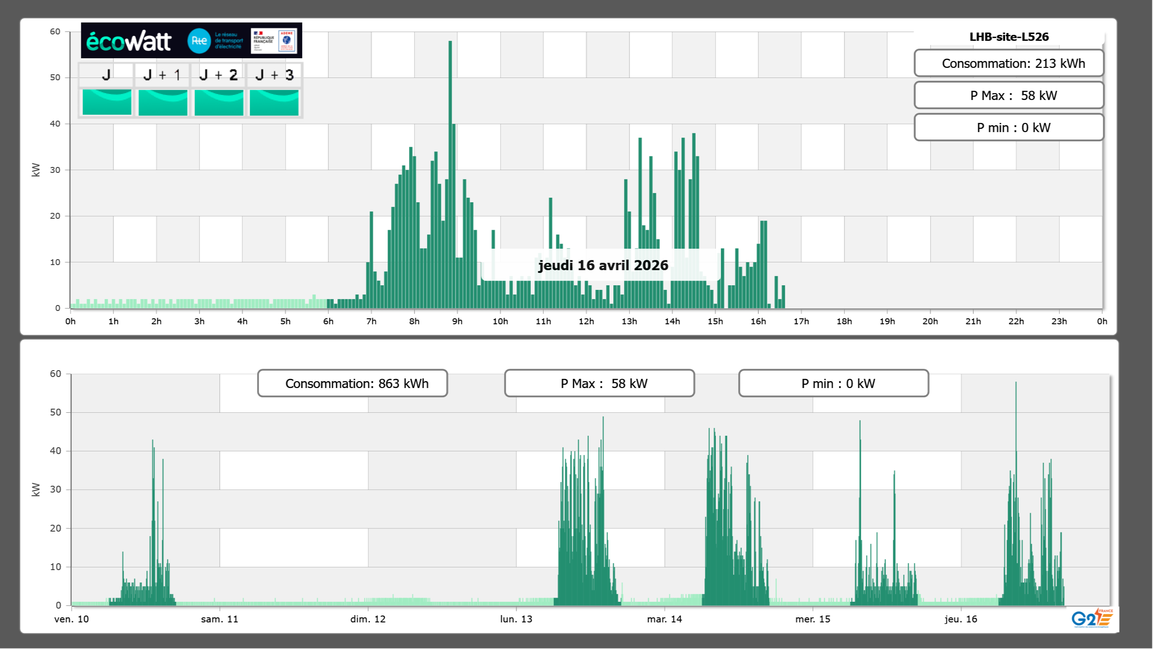The image size is (1153, 649).
Task: Click the green signal tile under J + 1
Action: (x=163, y=102)
